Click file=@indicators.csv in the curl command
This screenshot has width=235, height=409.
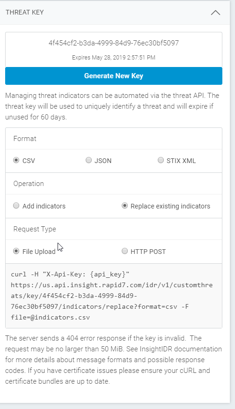coord(50,318)
